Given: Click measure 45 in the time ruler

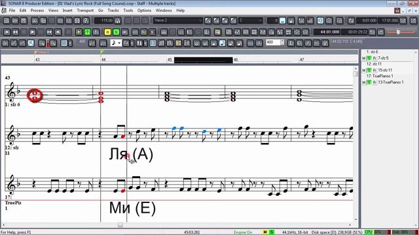Looking at the screenshot, I should click(x=170, y=59).
